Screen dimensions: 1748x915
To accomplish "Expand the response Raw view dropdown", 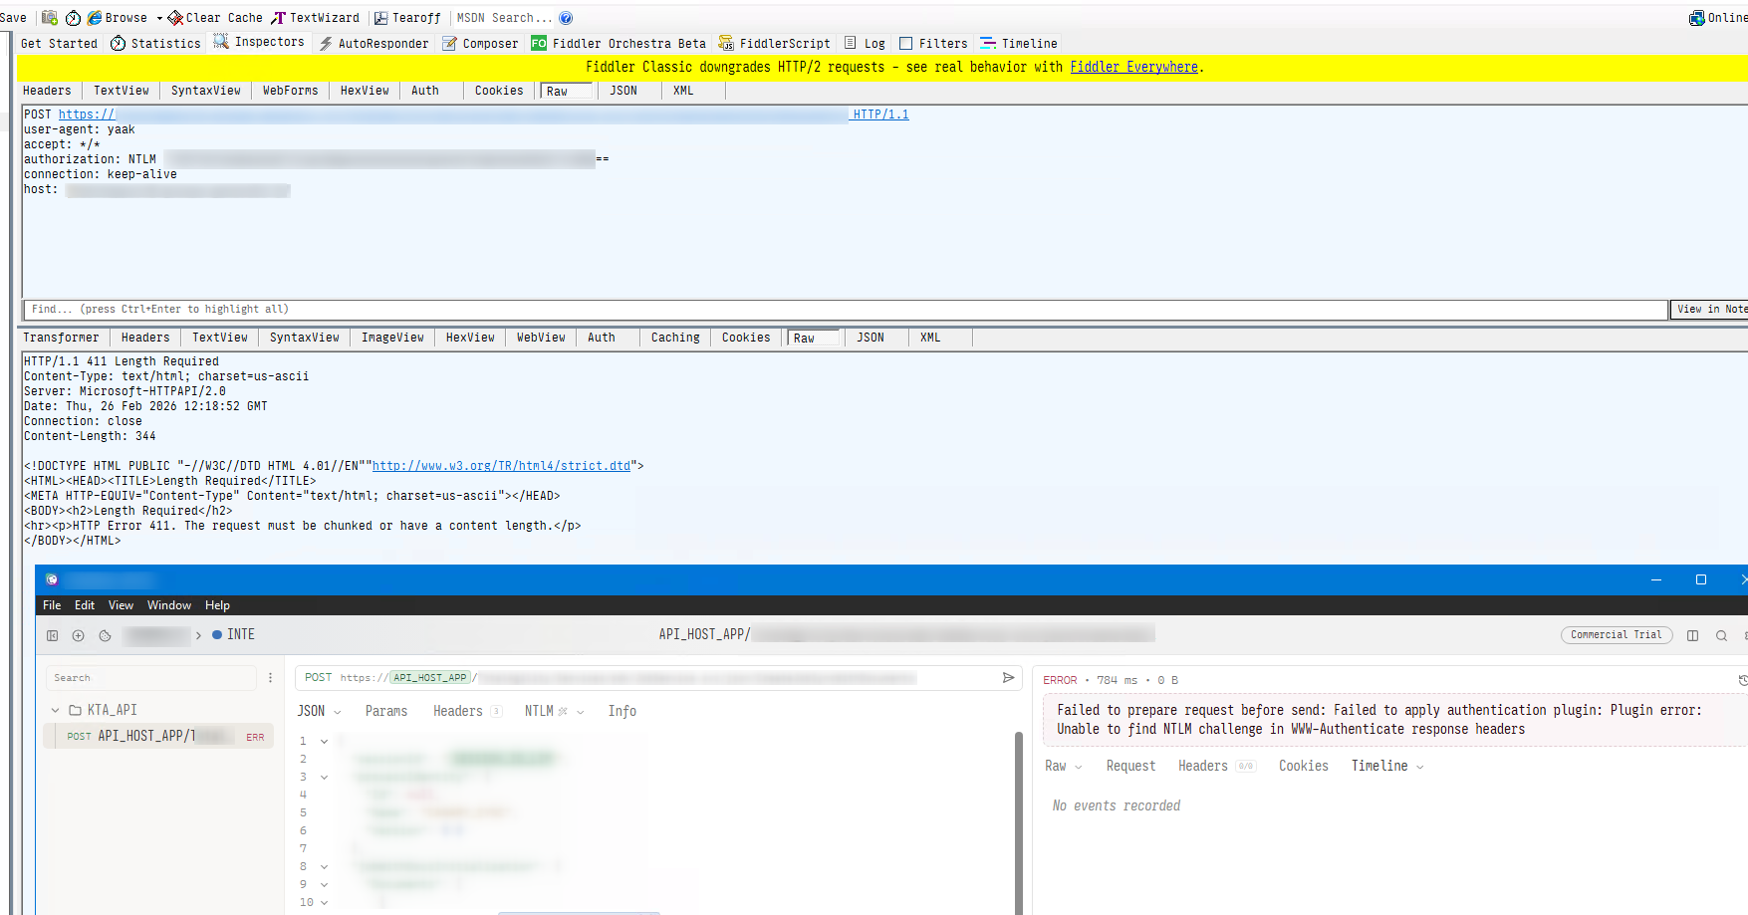I will pos(1063,766).
